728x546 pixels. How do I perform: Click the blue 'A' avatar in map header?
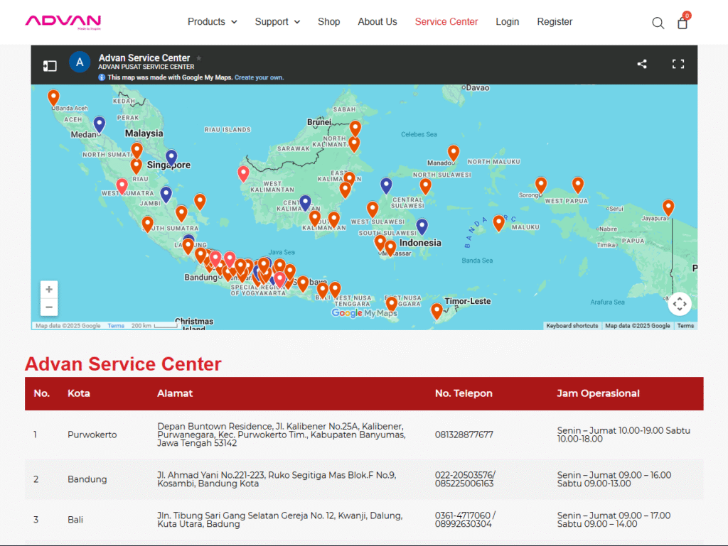(x=80, y=62)
